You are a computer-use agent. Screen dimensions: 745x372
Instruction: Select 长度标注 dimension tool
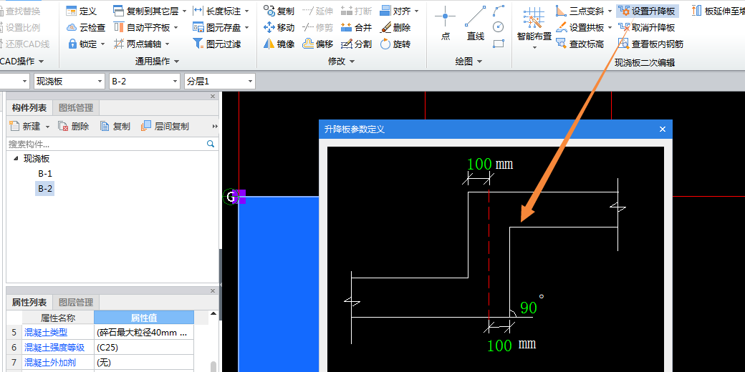click(221, 11)
